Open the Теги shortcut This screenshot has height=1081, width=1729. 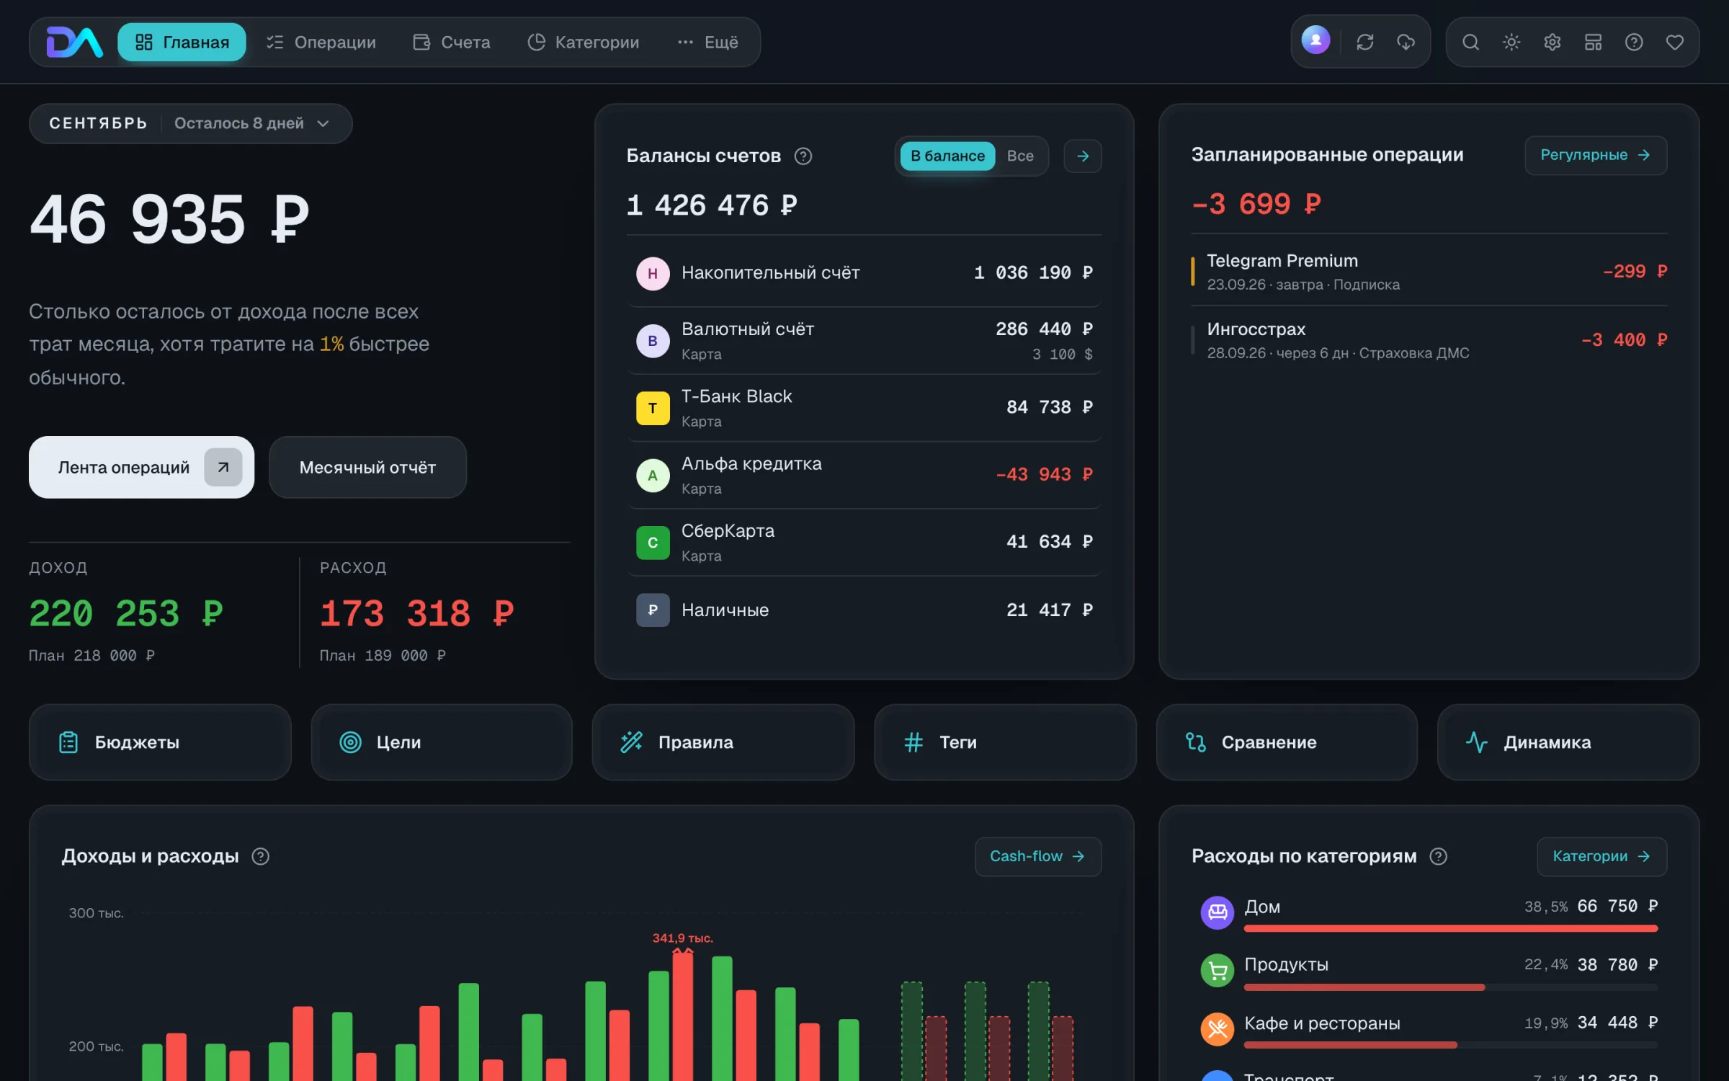(x=1005, y=742)
